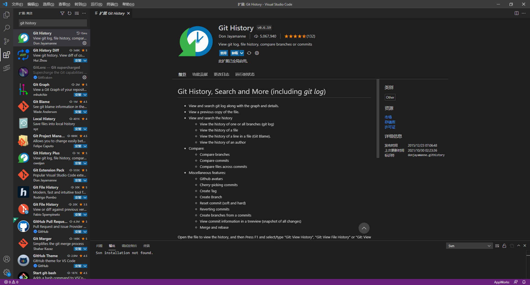Expand install dropdown for Git History Diff
This screenshot has height=285, width=530.
point(85,60)
